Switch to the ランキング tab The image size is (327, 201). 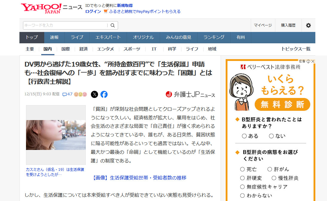click(214, 37)
